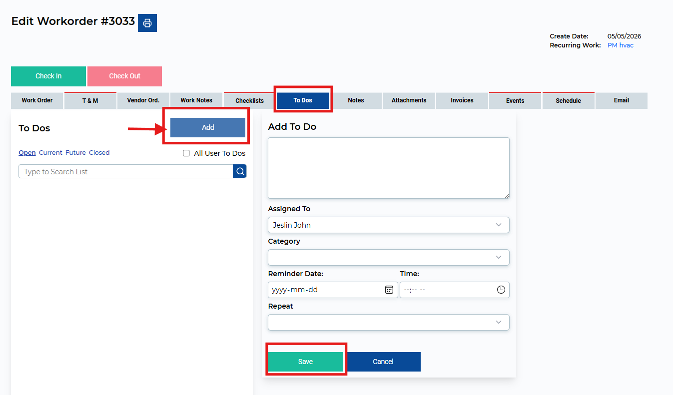Open the Category dropdown
The width and height of the screenshot is (673, 395).
tap(389, 257)
